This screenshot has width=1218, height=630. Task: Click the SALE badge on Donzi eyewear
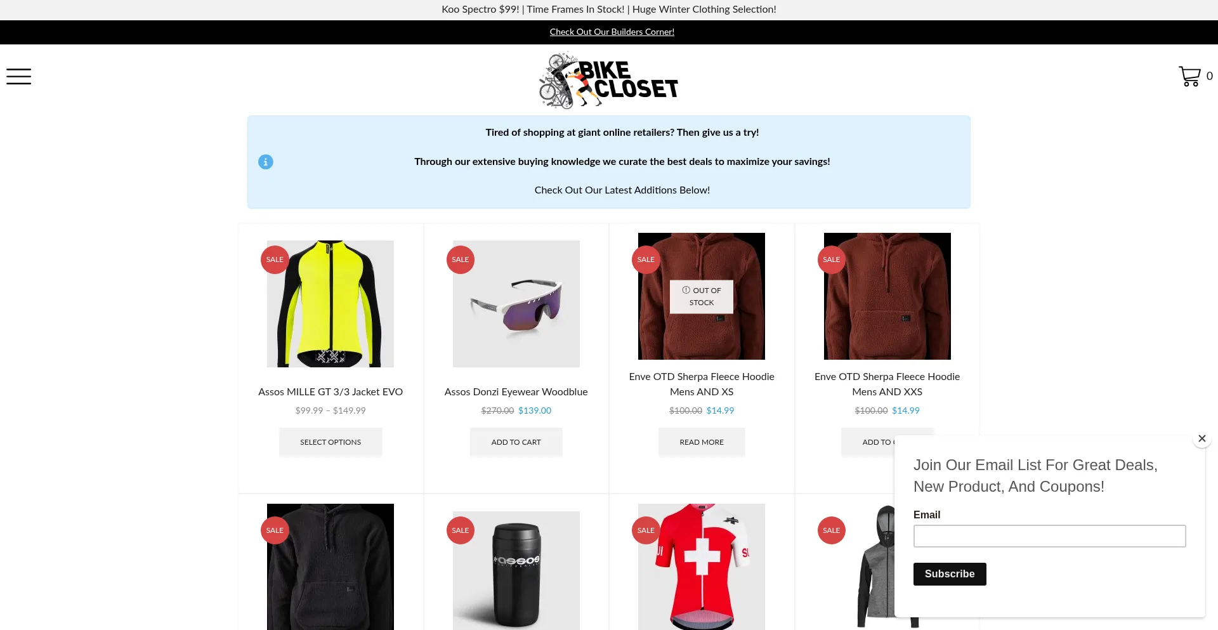pos(461,259)
